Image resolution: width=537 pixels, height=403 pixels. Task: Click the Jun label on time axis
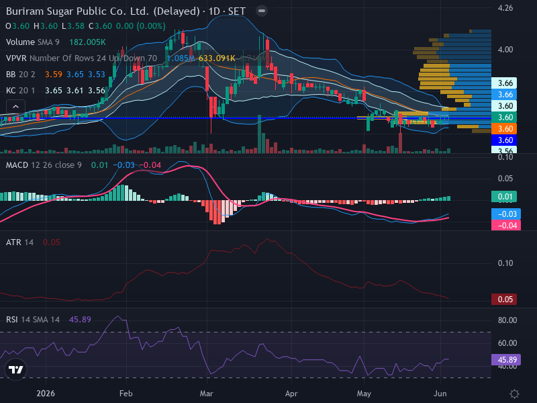point(440,394)
